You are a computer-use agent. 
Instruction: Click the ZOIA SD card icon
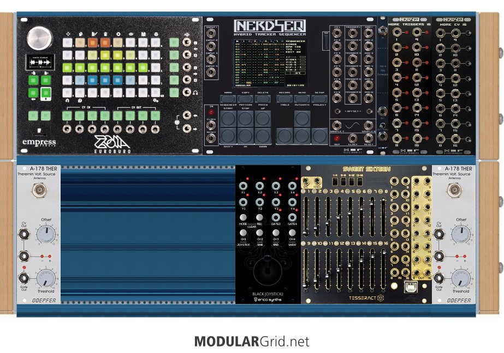(x=39, y=131)
